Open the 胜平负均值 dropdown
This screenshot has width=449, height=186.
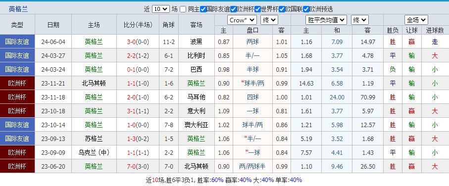pos(326,20)
